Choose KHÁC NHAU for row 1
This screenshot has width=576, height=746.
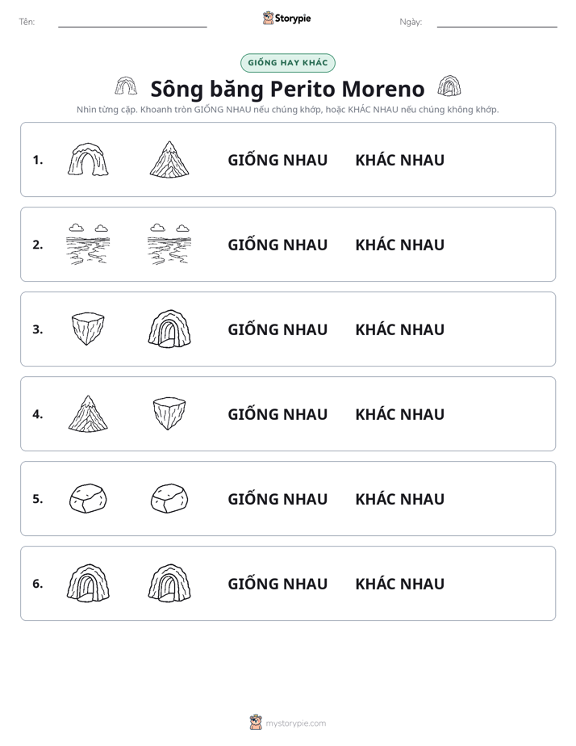pyautogui.click(x=399, y=160)
